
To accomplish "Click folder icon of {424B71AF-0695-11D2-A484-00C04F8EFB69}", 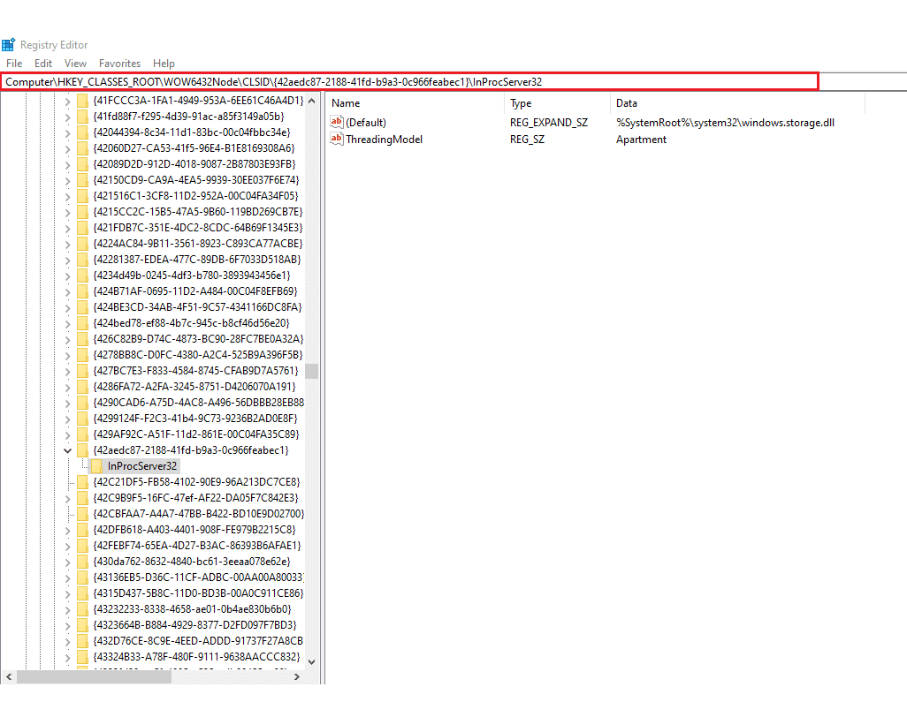I will [x=82, y=291].
